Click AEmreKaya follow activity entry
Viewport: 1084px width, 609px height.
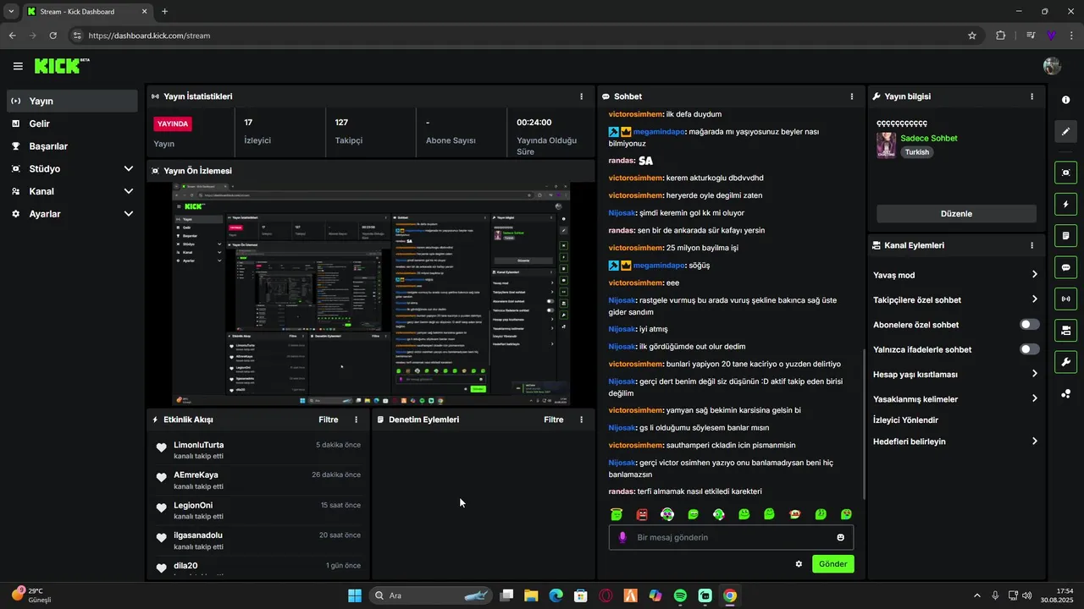(x=258, y=480)
